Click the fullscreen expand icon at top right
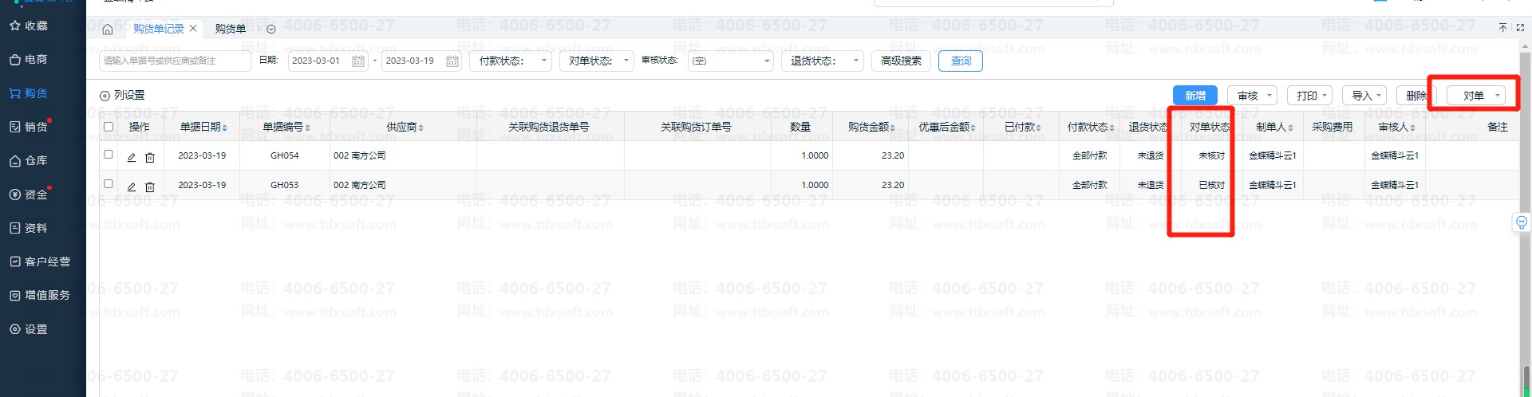The image size is (1532, 397). [x=1520, y=27]
